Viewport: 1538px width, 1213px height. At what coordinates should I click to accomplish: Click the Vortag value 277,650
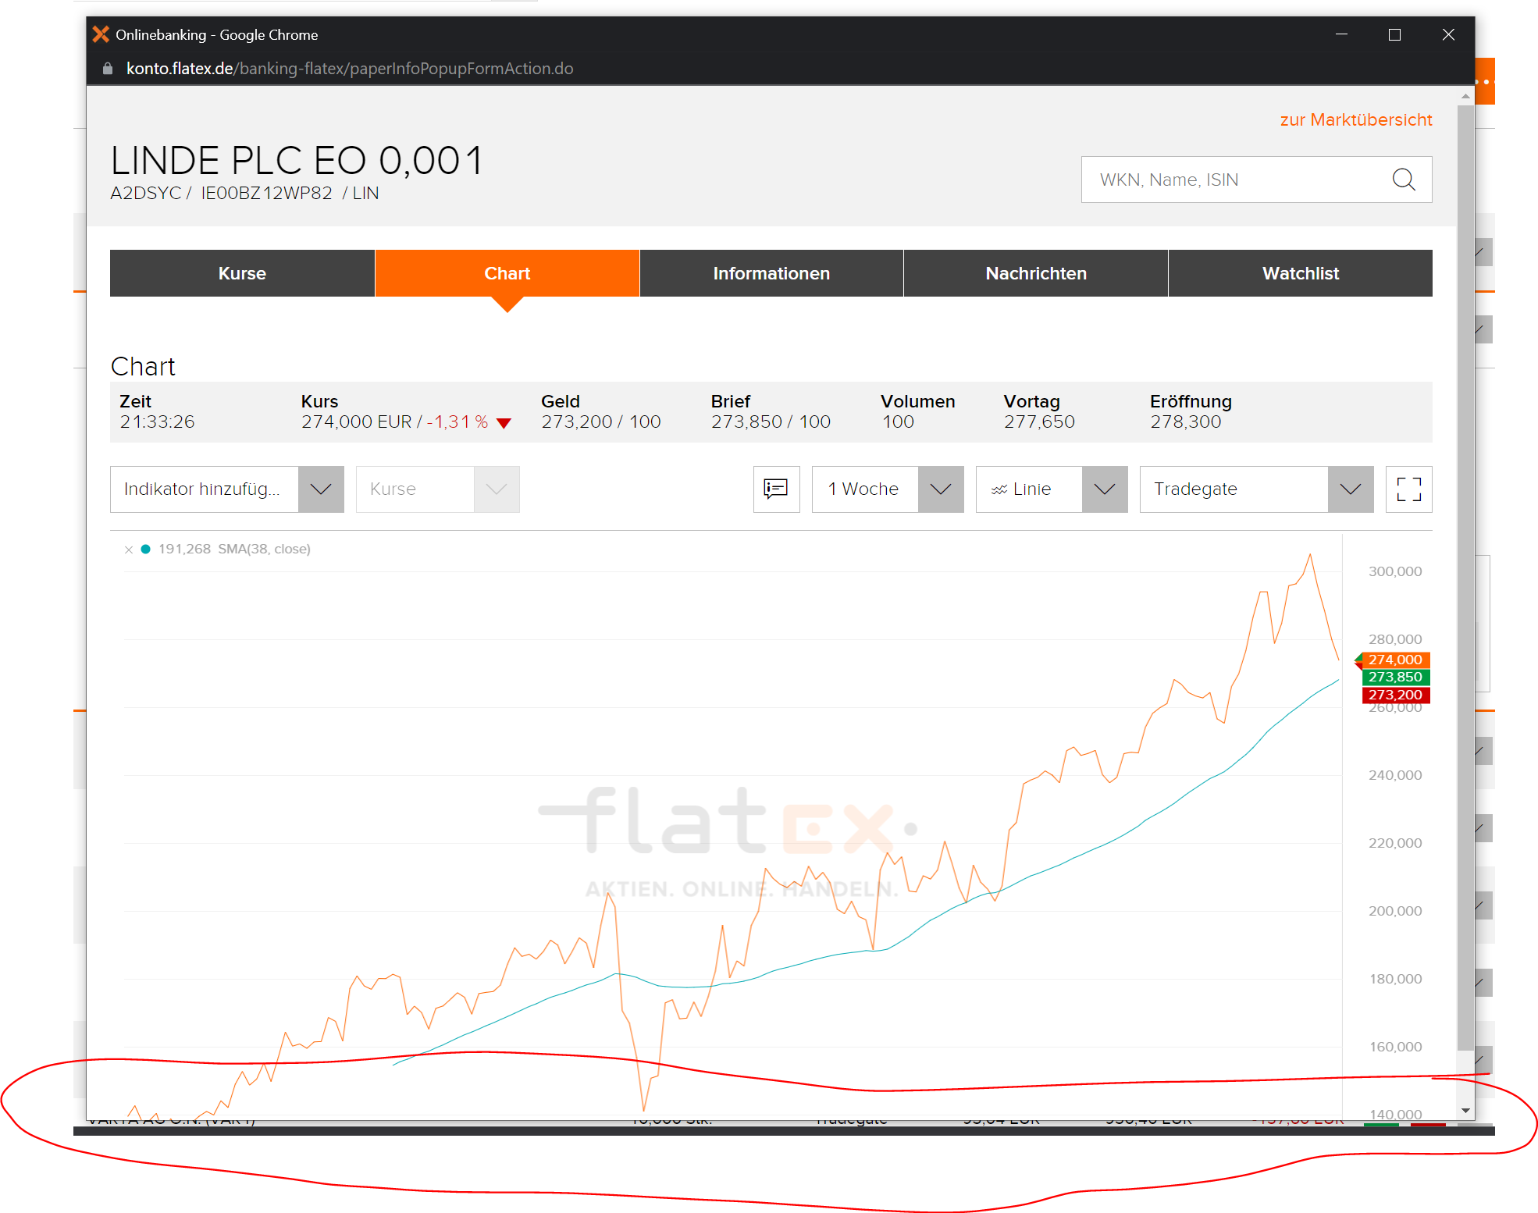[x=1039, y=422]
